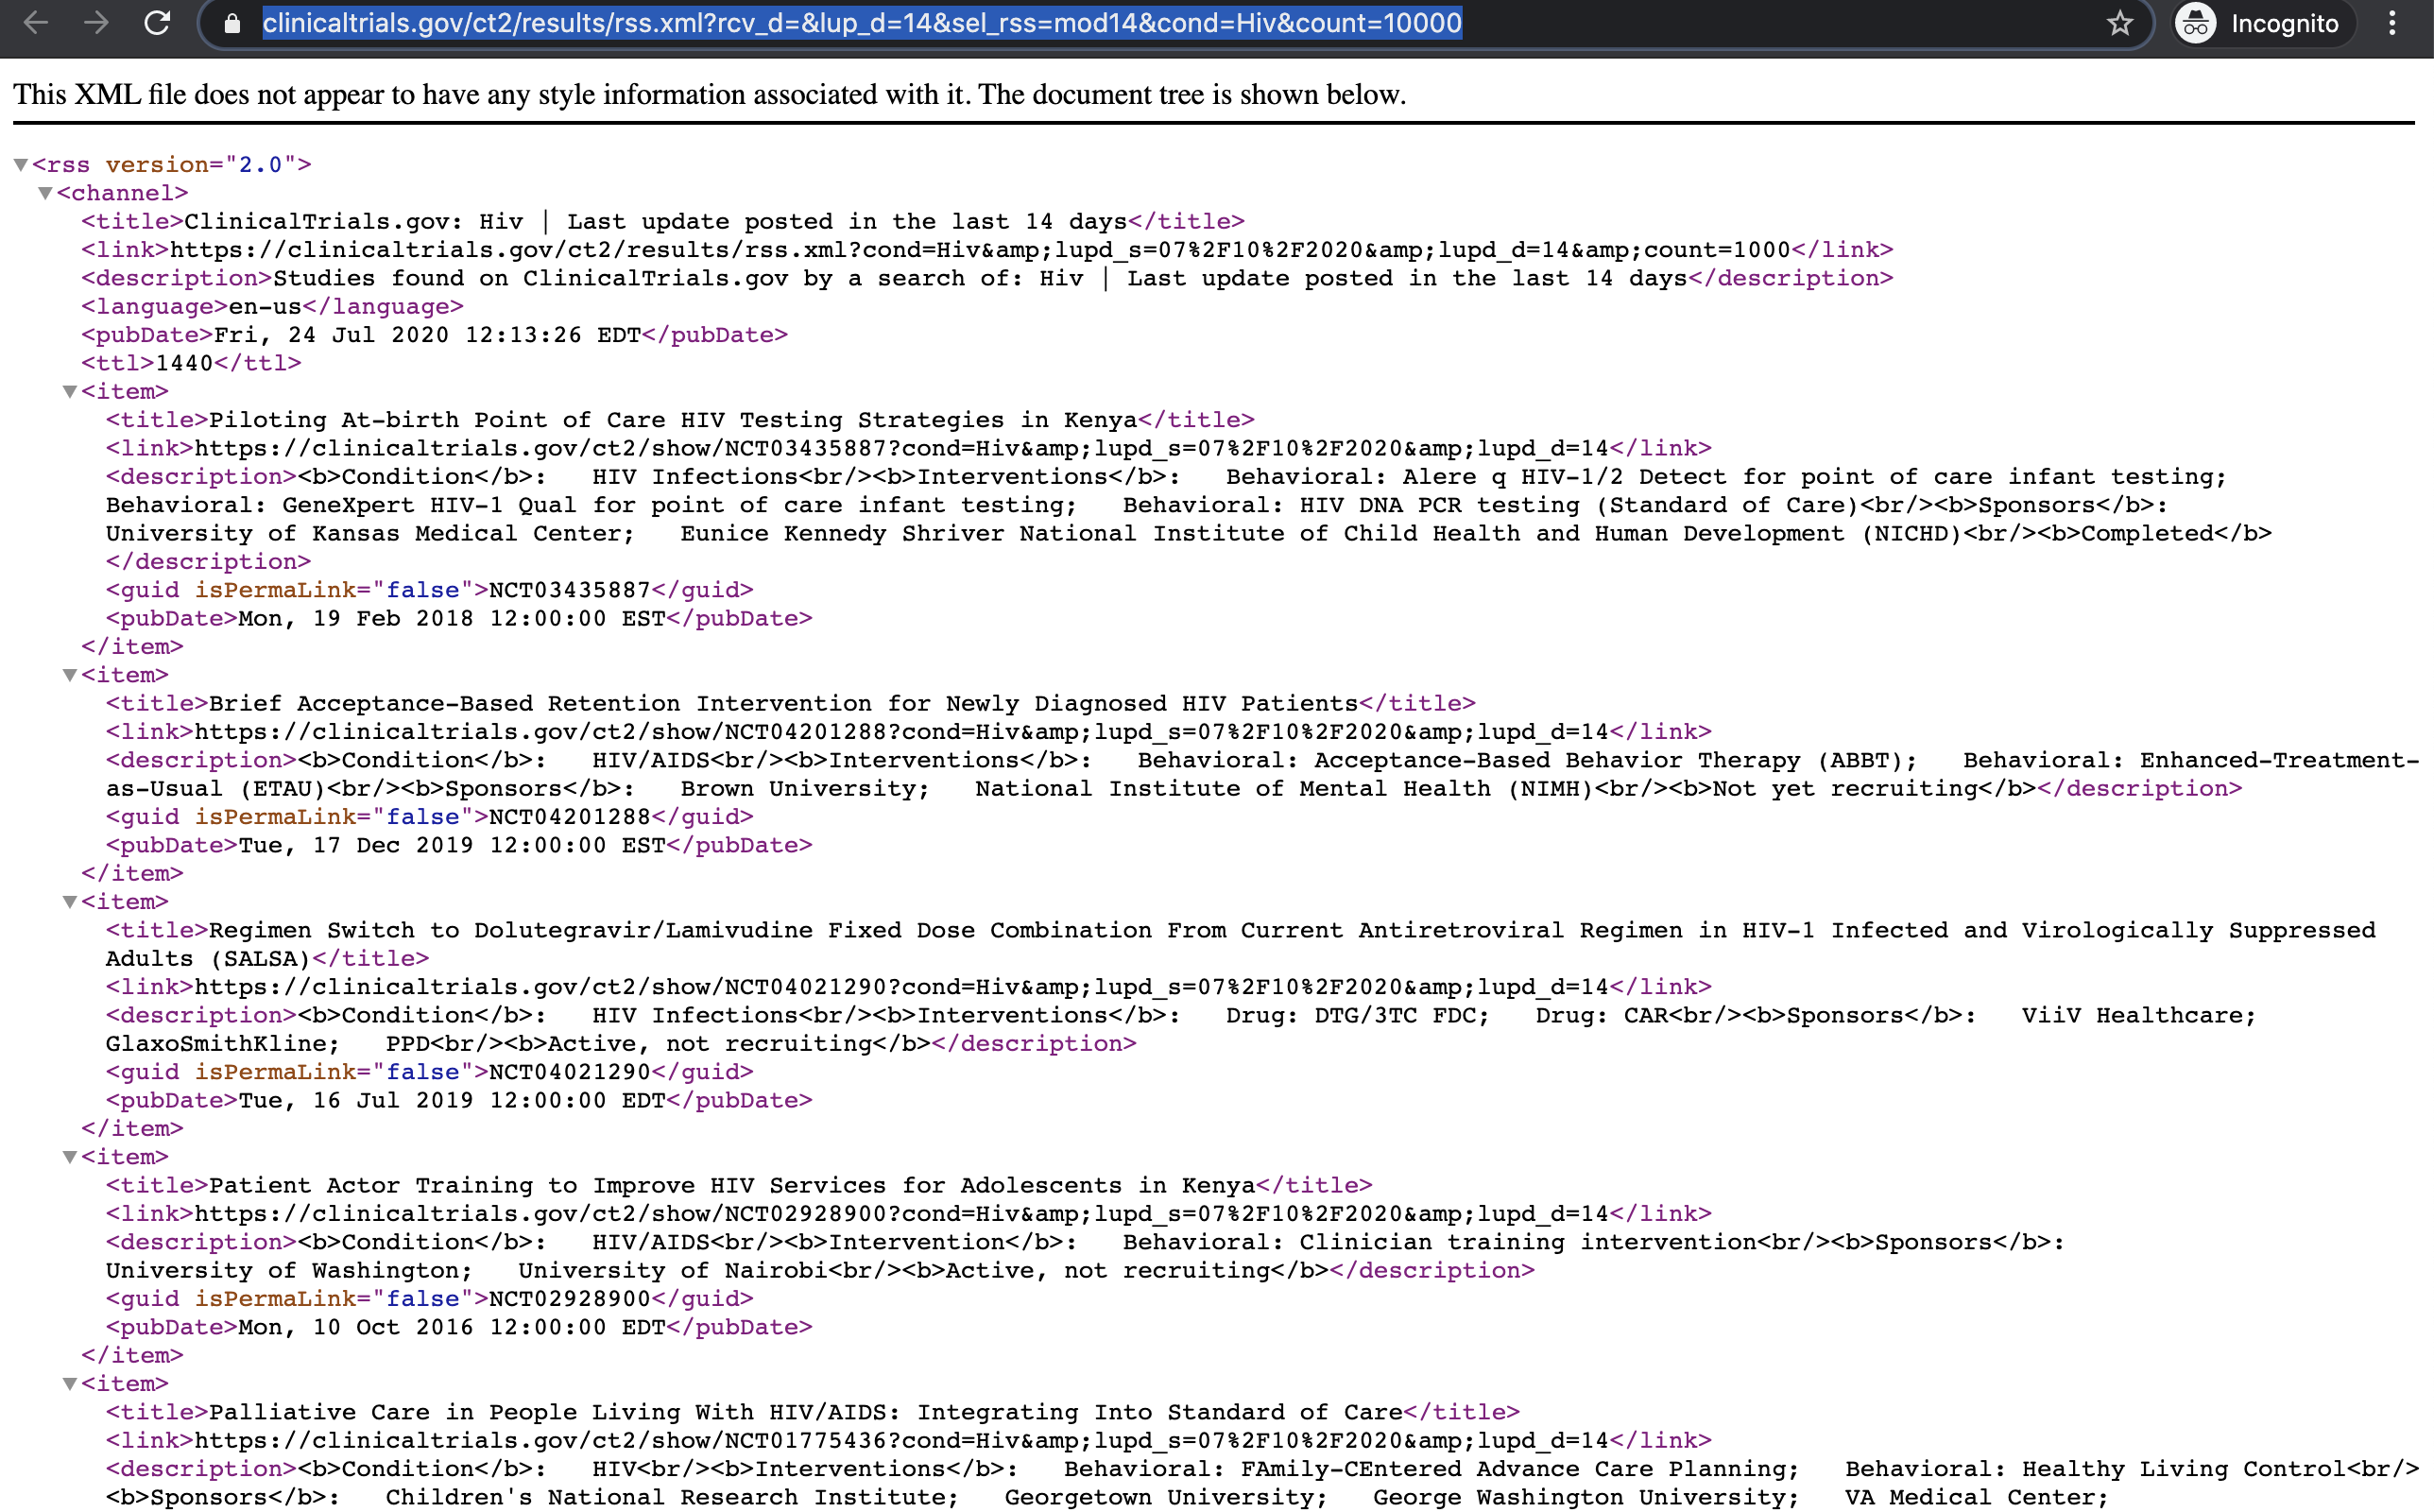Image resolution: width=2434 pixels, height=1512 pixels.
Task: Click the browser forward arrow
Action: [96, 23]
